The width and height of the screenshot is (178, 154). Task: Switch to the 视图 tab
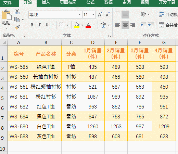[x=144, y=2]
